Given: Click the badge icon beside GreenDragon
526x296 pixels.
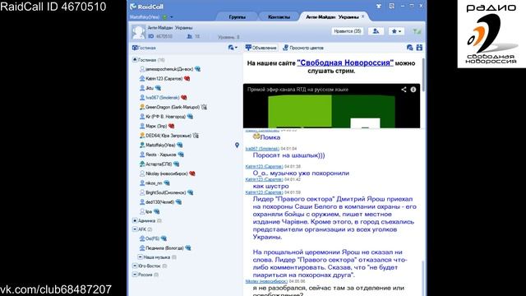Looking at the screenshot, I should click(204, 107).
